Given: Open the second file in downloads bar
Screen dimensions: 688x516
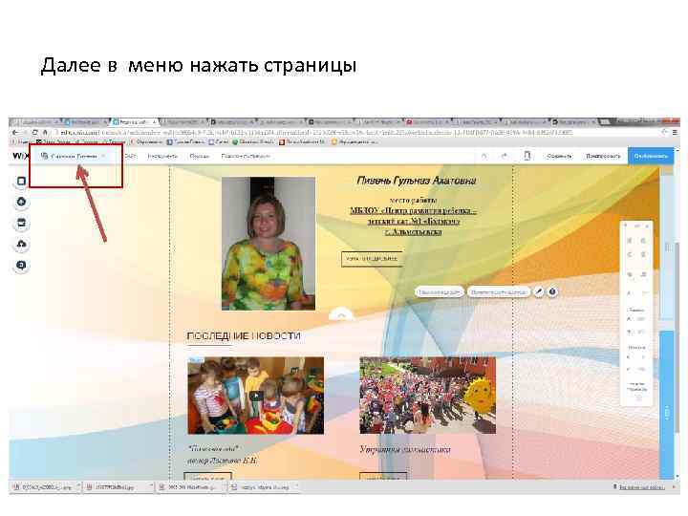Looking at the screenshot, I should tap(118, 487).
